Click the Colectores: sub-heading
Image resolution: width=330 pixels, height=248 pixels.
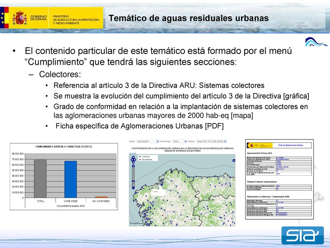60,74
